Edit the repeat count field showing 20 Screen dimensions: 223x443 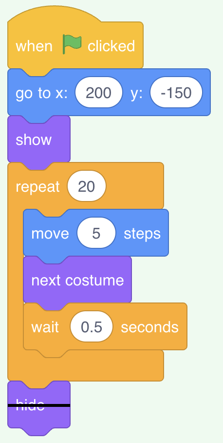click(87, 186)
